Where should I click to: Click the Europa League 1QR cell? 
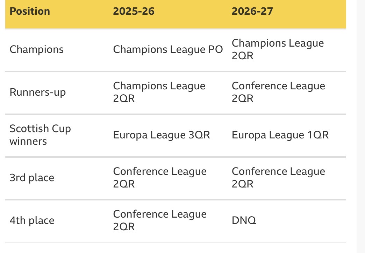[280, 135]
